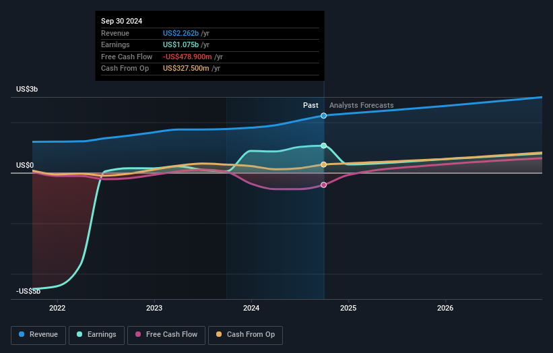The width and height of the screenshot is (553, 353).
Task: Click the US$2.262b revenue value
Action: click(x=181, y=33)
